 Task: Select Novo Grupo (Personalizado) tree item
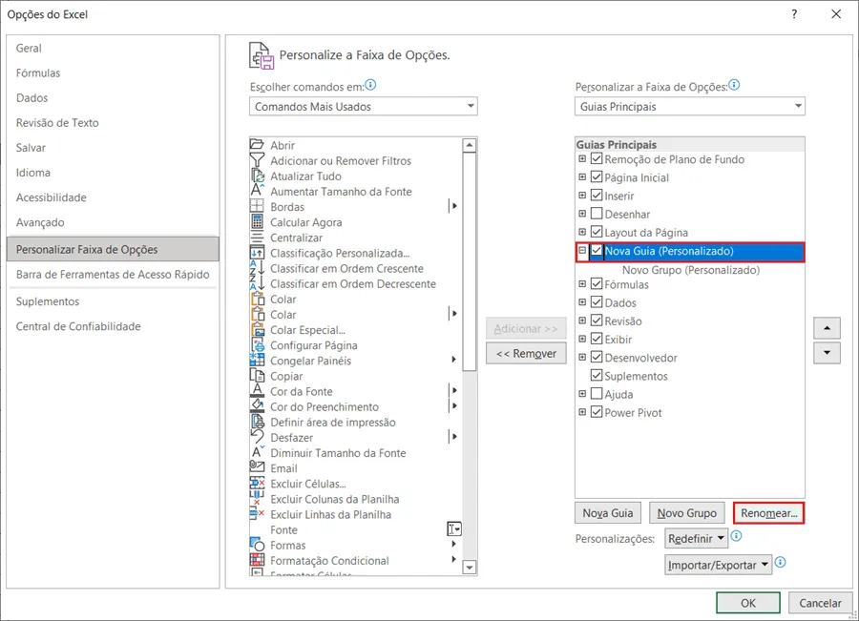pos(690,270)
